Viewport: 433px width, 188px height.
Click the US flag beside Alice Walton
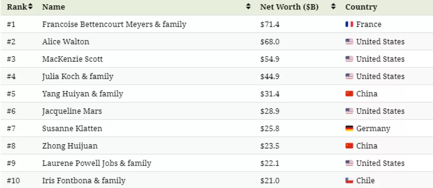coord(349,42)
